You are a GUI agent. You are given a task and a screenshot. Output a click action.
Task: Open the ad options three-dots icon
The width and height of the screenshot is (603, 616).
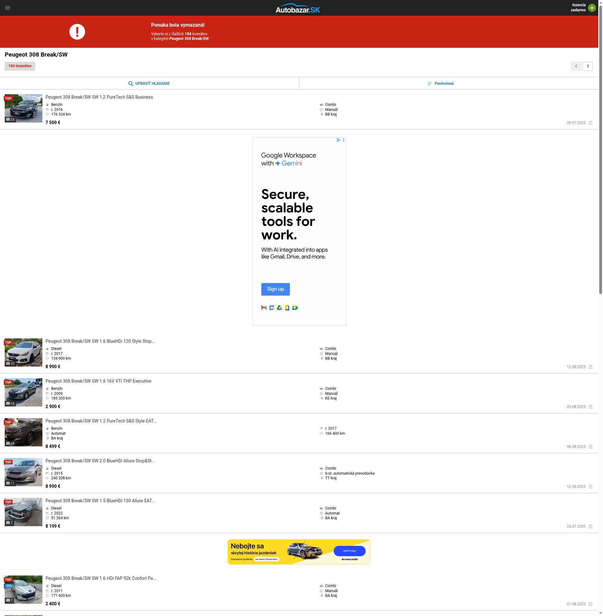344,140
